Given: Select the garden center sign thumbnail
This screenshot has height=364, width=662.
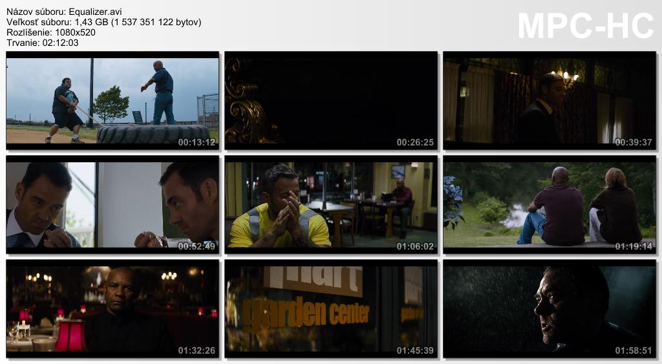Looking at the screenshot, I should pyautogui.click(x=331, y=309).
